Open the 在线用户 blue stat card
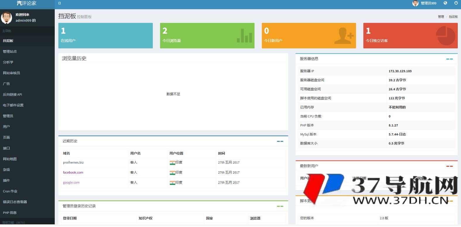 click(x=105, y=35)
